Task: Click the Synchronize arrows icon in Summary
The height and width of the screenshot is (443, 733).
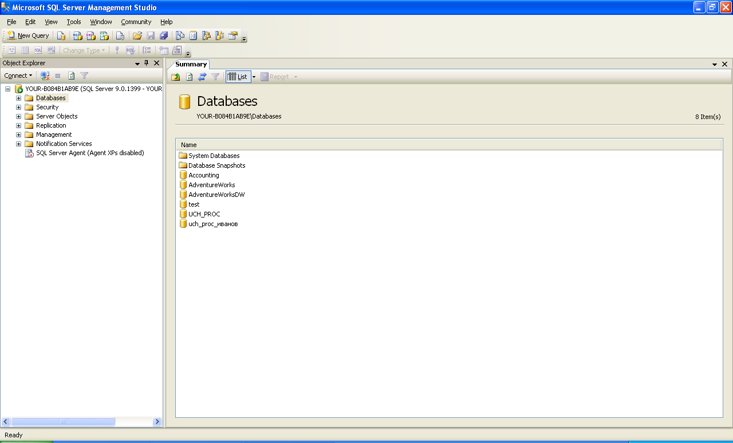Action: click(x=202, y=77)
